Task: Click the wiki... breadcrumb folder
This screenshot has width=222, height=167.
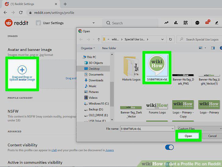Action: coord(115,39)
